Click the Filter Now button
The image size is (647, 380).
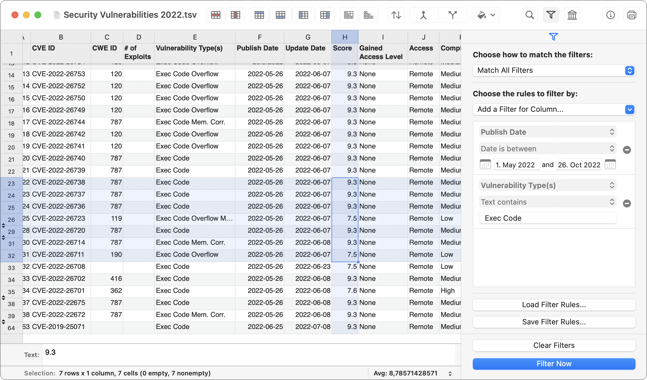(x=554, y=364)
